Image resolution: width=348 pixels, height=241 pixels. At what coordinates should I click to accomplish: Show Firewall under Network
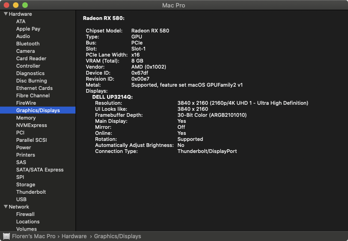tap(25, 214)
